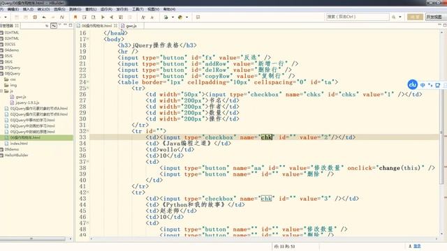447x251 pixels.
Task: Click the round globe toolbar icon
Action: pyautogui.click(x=180, y=17)
